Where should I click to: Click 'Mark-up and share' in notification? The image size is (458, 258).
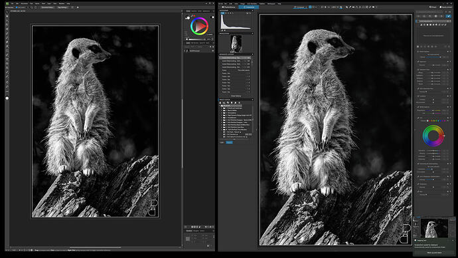[x=434, y=253]
